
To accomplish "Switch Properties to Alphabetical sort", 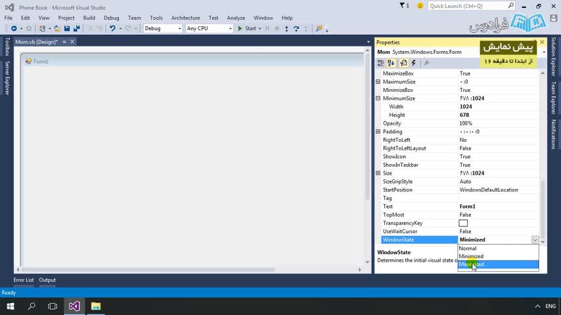I will click(391, 63).
